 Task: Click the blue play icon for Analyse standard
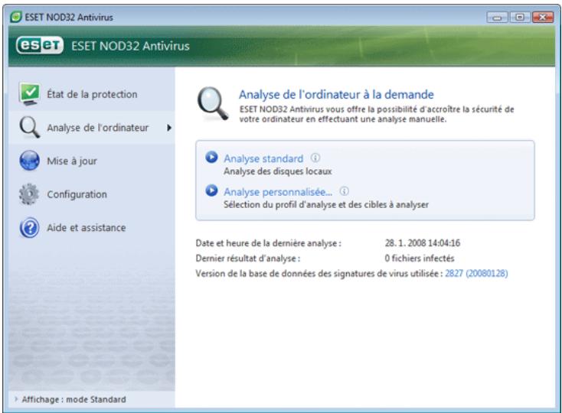pyautogui.click(x=211, y=157)
